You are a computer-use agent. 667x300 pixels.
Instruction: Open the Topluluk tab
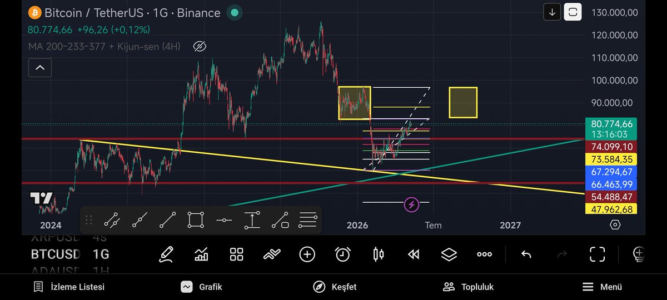(x=468, y=287)
